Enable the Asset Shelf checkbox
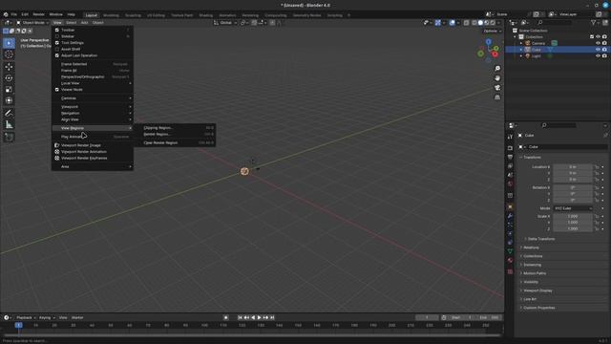 pos(57,49)
